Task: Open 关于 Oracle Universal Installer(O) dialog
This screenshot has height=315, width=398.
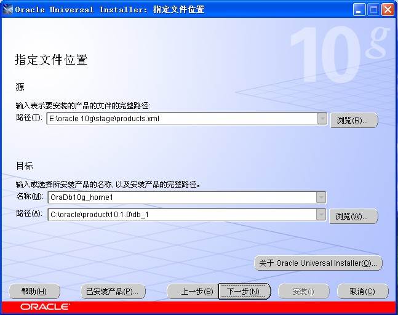Action: tap(318, 263)
